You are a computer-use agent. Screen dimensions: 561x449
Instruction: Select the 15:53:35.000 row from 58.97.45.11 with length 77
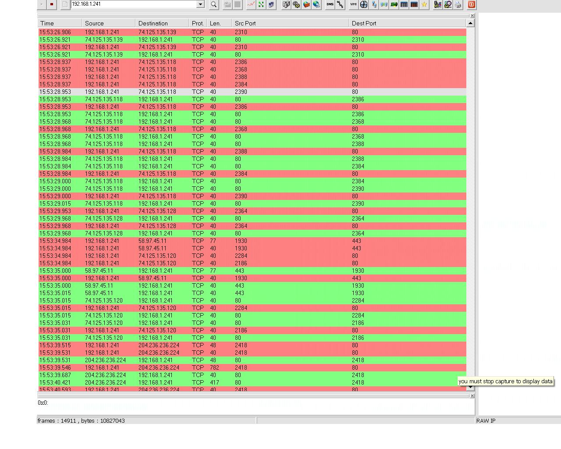[x=252, y=271]
